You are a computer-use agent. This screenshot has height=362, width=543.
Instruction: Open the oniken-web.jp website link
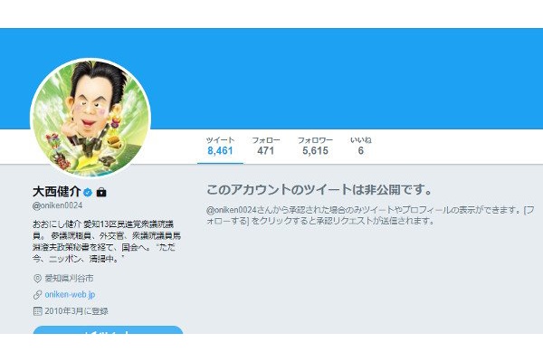point(70,295)
